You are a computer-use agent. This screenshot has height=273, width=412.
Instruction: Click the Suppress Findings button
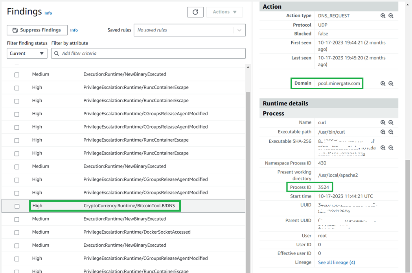(x=37, y=30)
